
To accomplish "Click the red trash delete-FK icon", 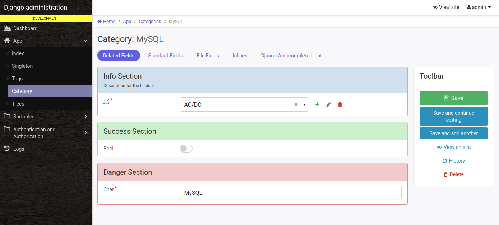I will [x=340, y=104].
